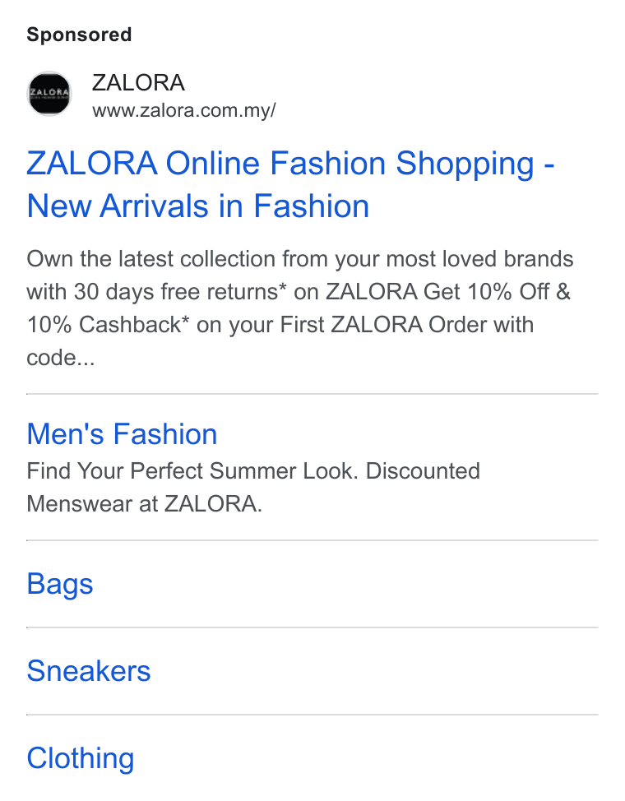Image resolution: width=625 pixels, height=801 pixels.
Task: Select the ZALORA advertiser name
Action: pos(138,83)
